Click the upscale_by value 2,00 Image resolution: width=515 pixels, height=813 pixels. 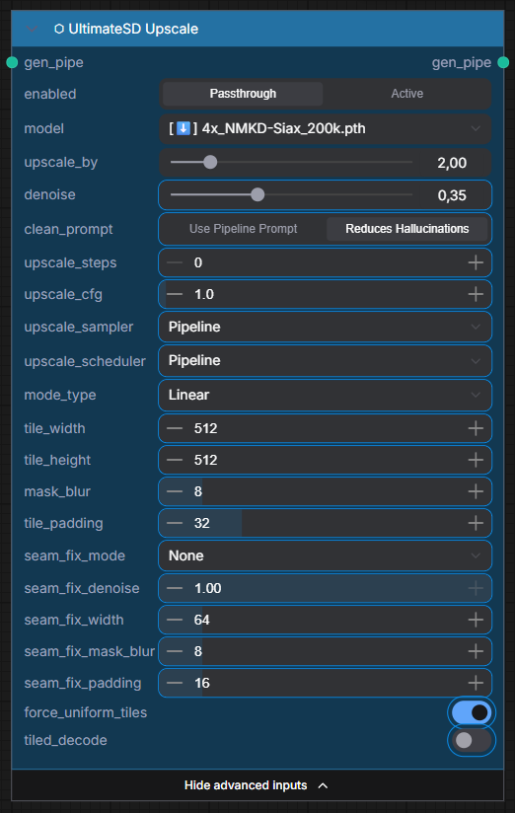(x=452, y=163)
